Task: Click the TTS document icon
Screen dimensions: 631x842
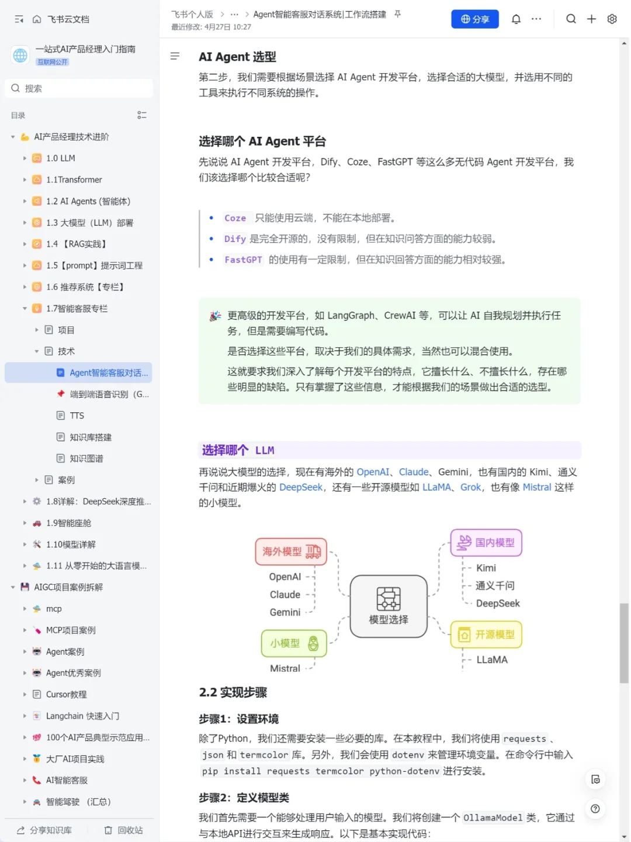Action: pos(60,416)
